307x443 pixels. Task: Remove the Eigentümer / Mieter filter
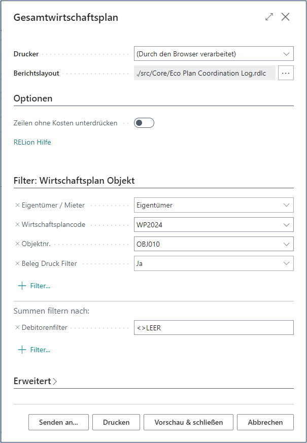pos(17,206)
